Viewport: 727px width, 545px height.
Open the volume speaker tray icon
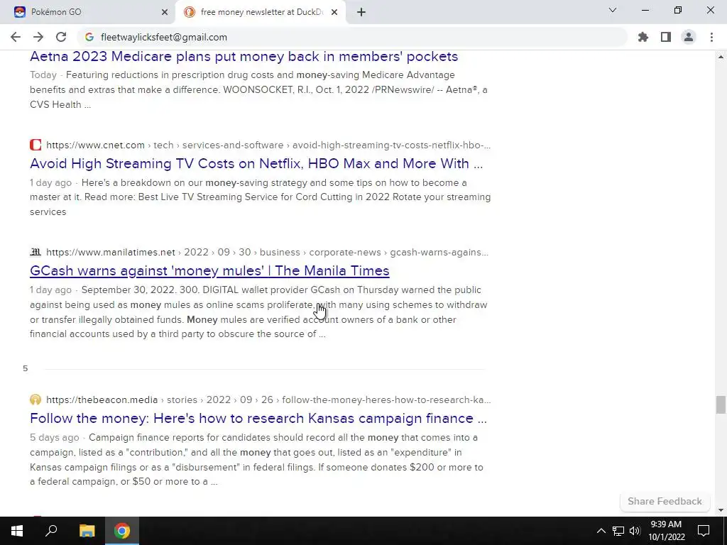635,531
